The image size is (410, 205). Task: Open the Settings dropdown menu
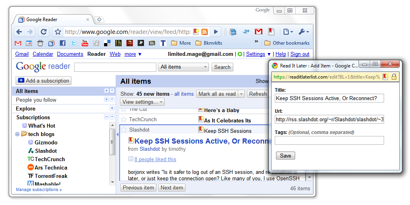(258, 54)
